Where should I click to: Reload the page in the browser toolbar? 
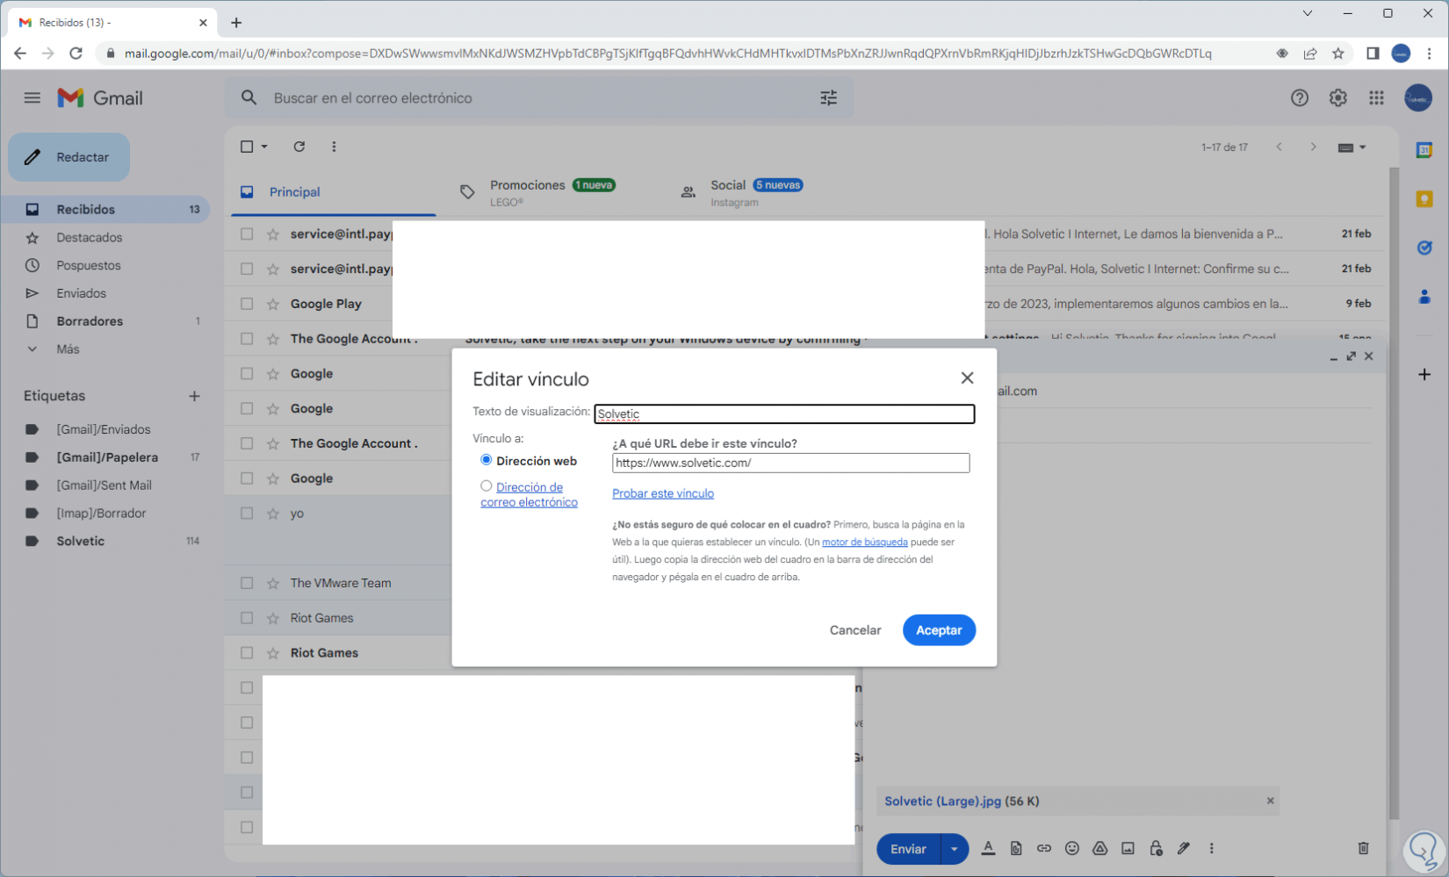click(x=76, y=54)
